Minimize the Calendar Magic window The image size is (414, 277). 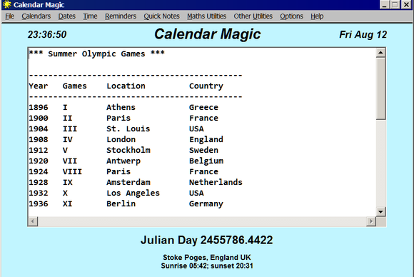pos(385,5)
